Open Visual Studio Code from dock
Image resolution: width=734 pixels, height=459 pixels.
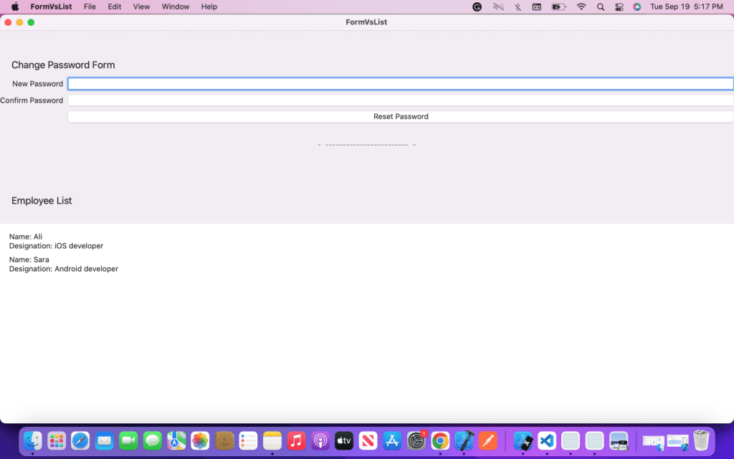pyautogui.click(x=547, y=440)
